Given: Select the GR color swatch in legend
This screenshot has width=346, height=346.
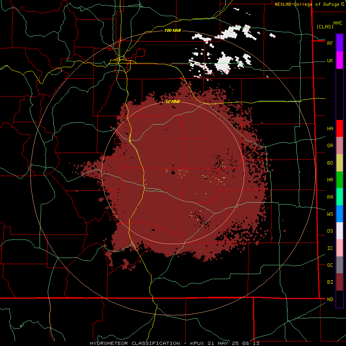Looking at the screenshot, I should click(339, 145).
